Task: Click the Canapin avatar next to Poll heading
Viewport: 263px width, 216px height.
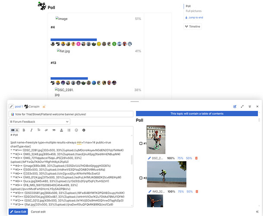Action: point(42,6)
